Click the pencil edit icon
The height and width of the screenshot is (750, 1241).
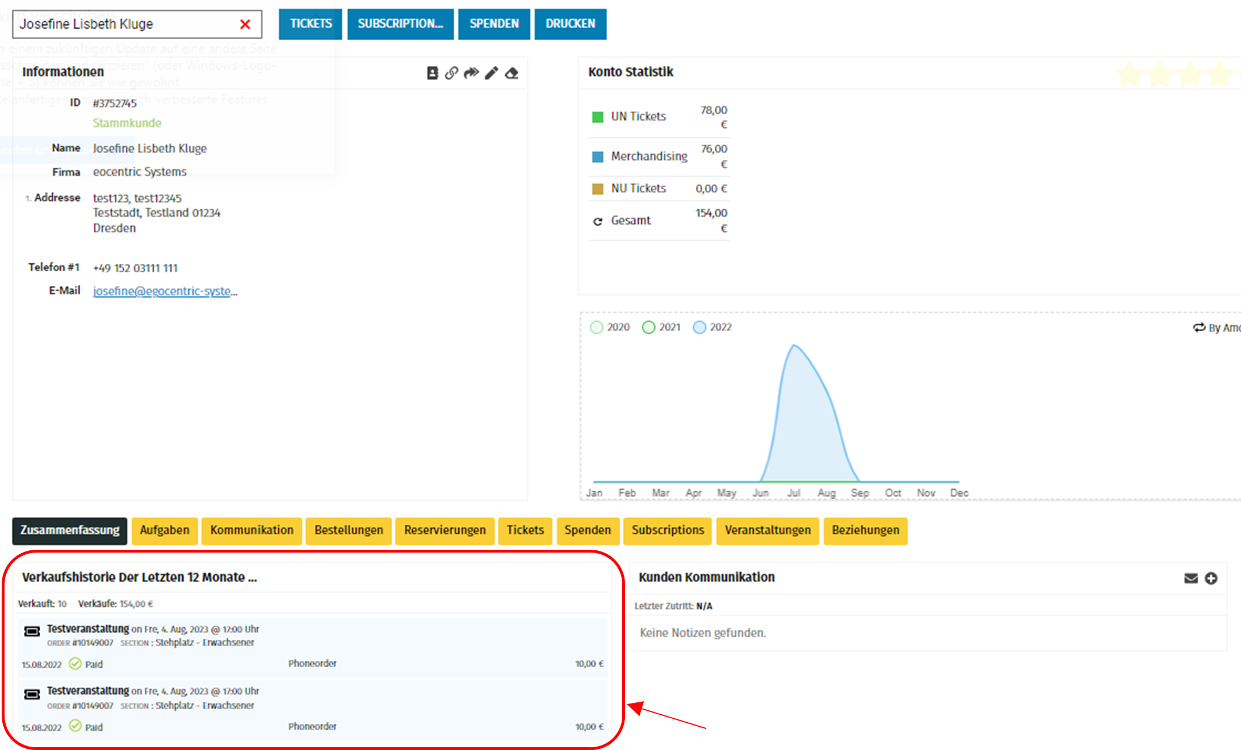click(x=492, y=73)
